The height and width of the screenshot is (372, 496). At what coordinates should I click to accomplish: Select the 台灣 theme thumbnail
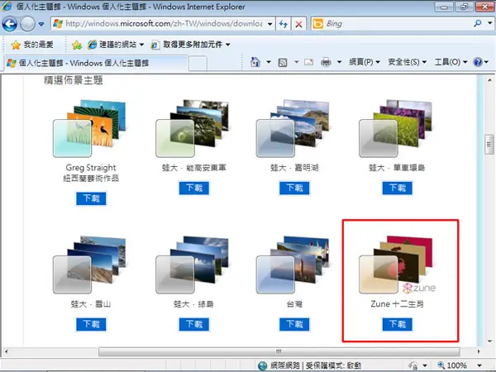pyautogui.click(x=294, y=265)
